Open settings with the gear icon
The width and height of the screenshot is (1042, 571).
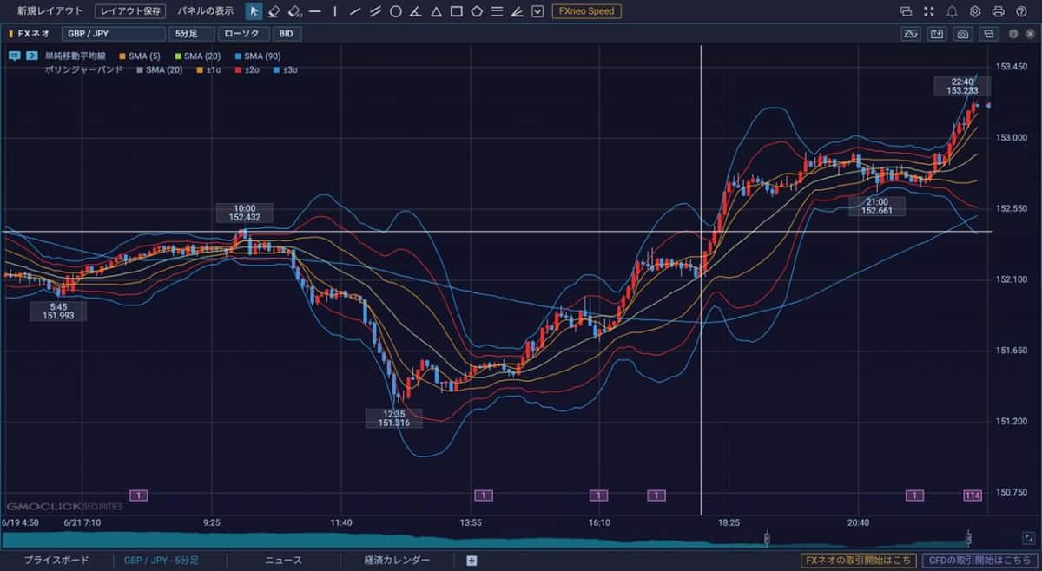975,11
